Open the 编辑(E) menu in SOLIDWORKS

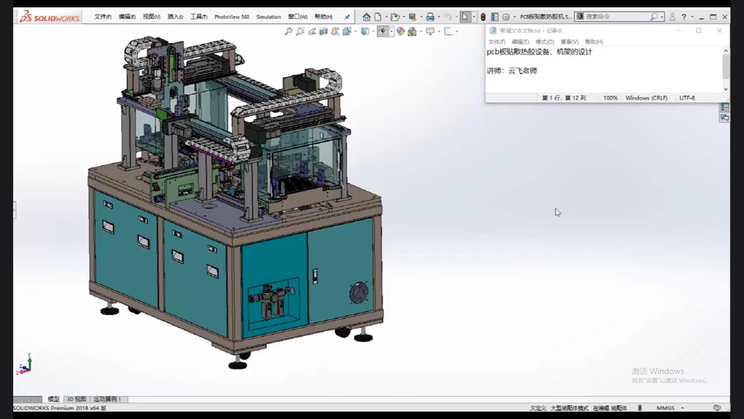[127, 17]
